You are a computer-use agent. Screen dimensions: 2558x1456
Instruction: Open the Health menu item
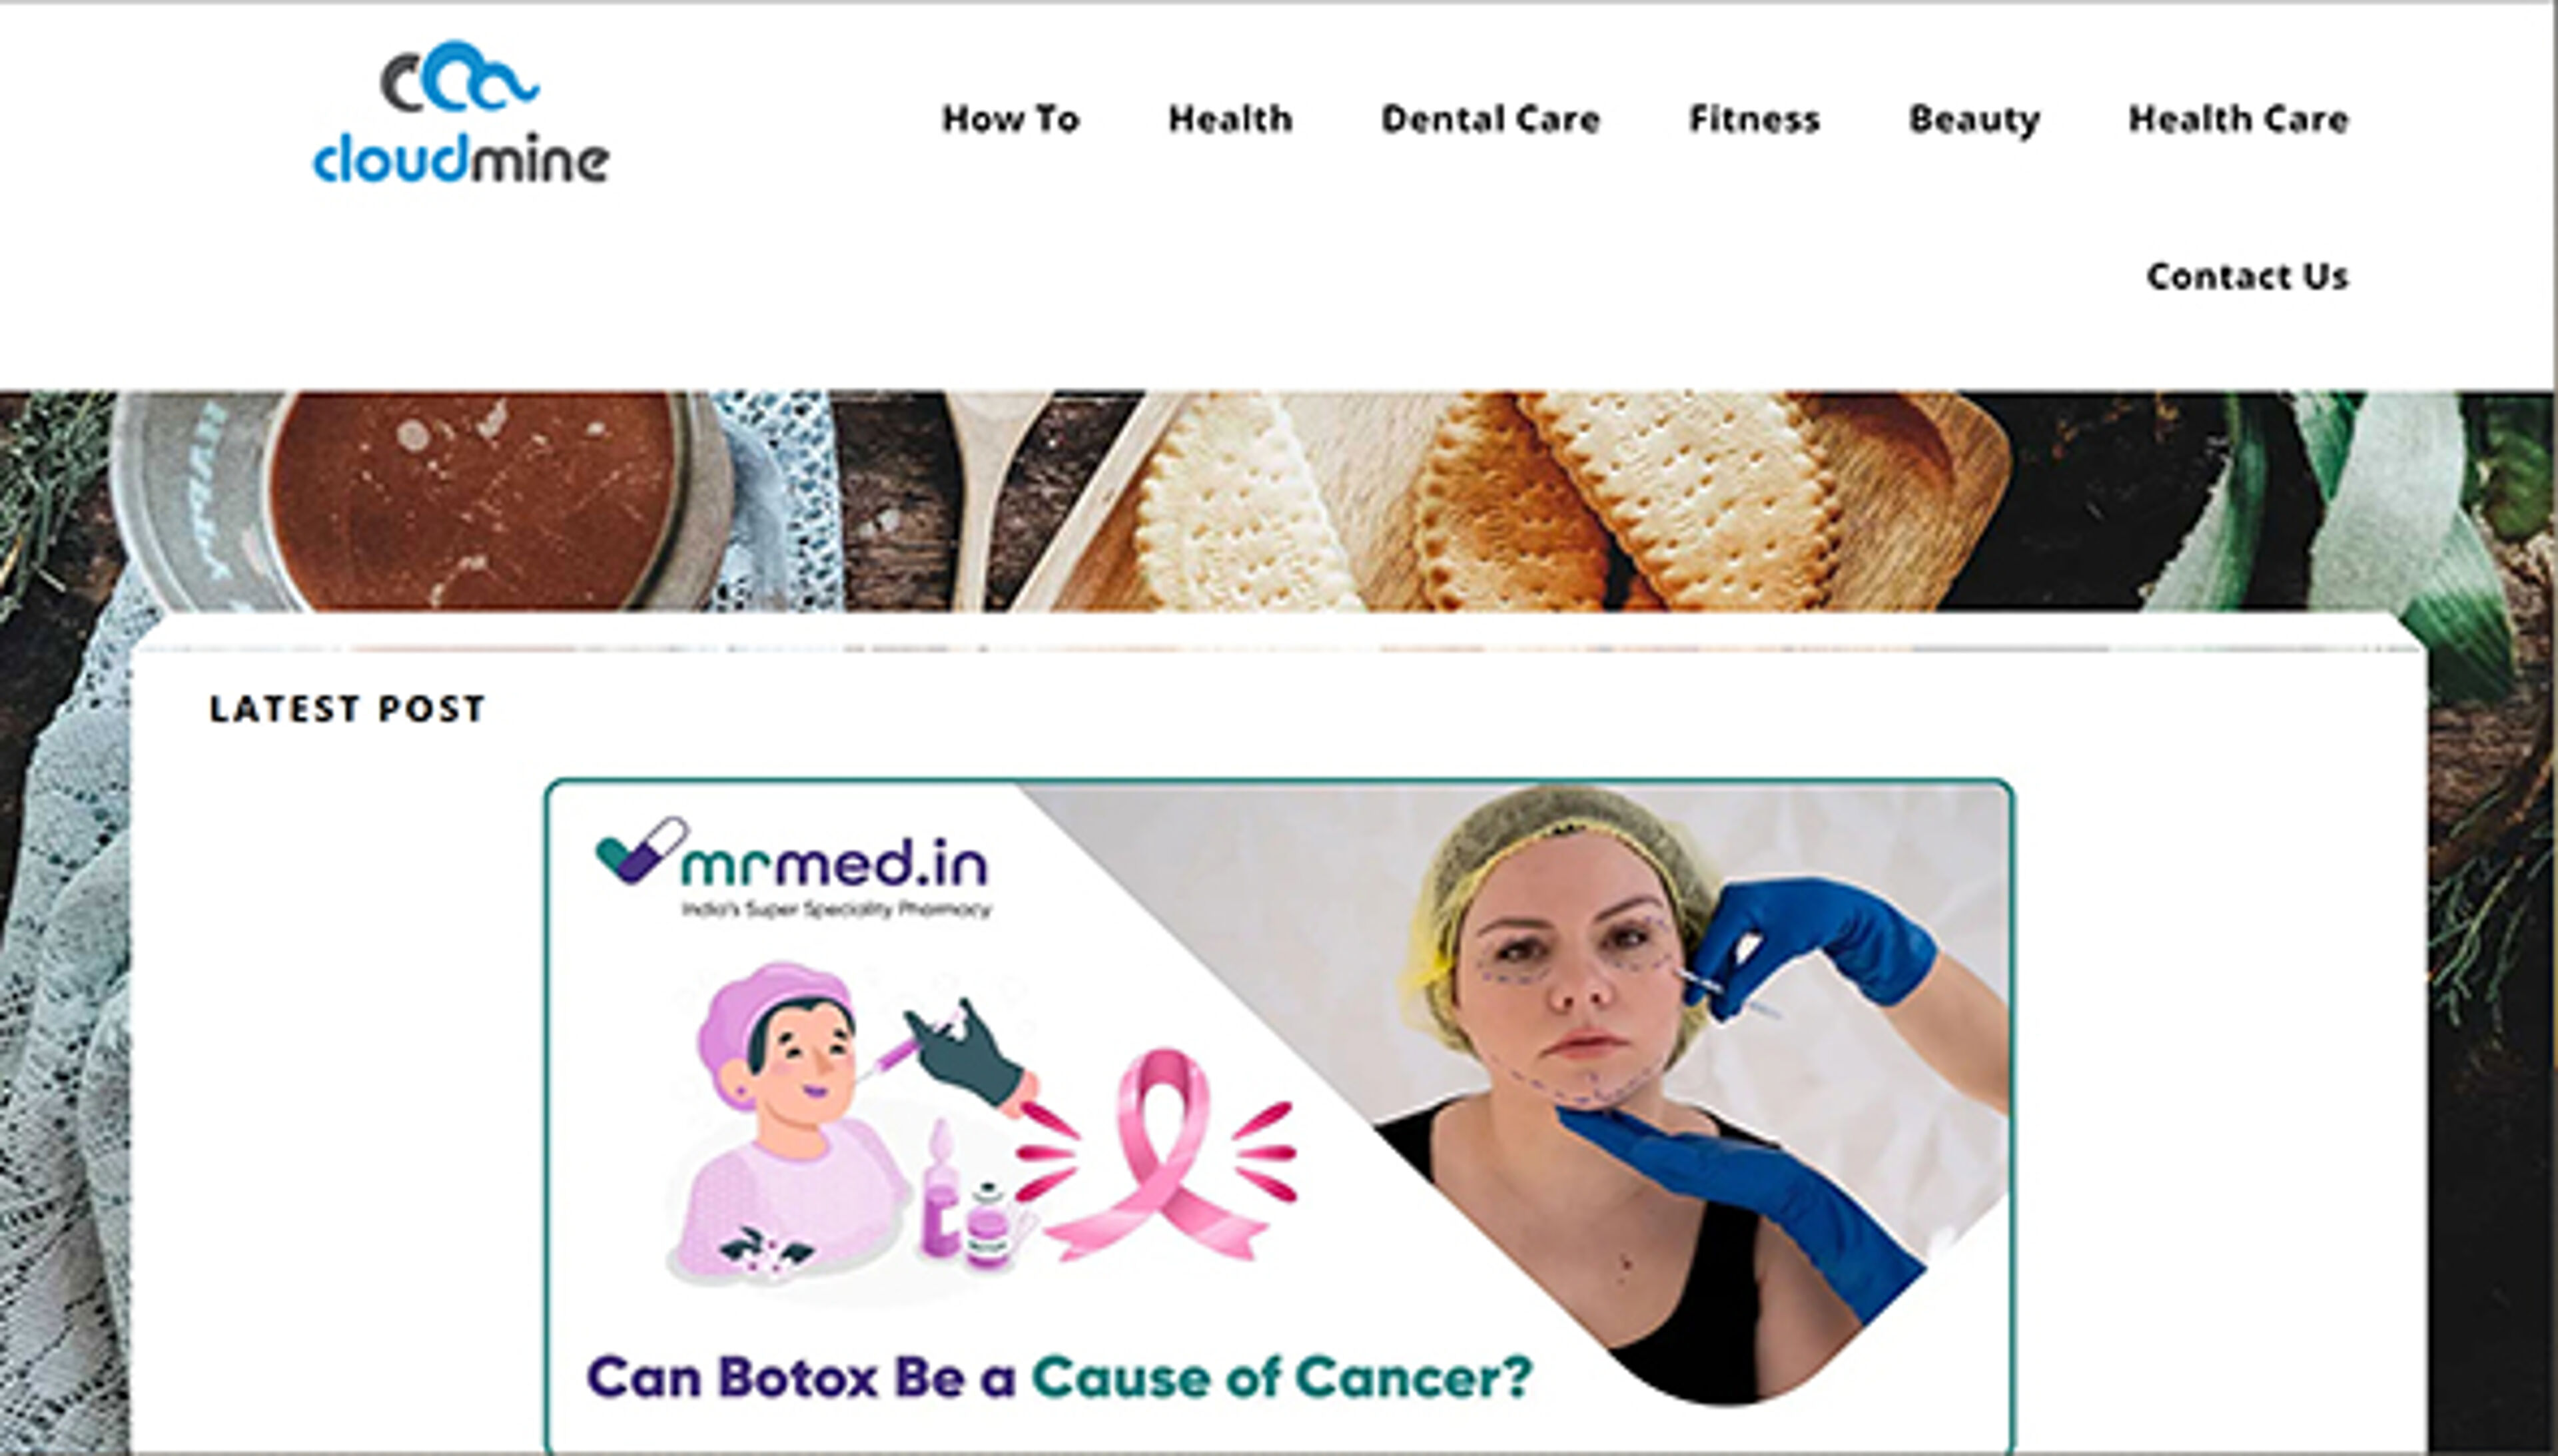1230,119
